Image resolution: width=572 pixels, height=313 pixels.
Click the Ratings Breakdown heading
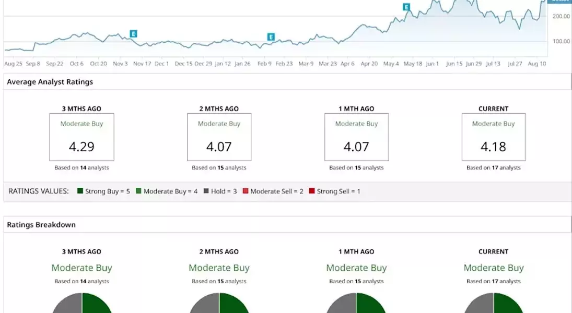pyautogui.click(x=41, y=225)
